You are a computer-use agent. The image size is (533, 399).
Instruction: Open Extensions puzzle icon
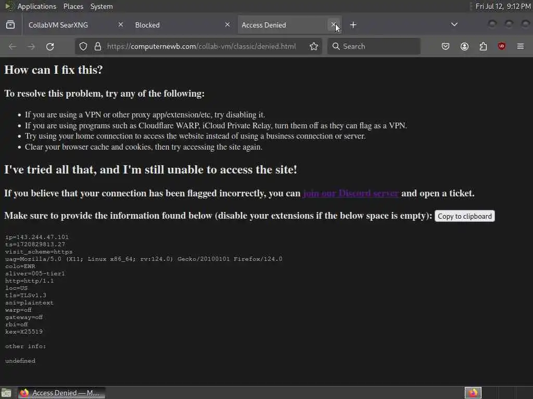(x=483, y=46)
